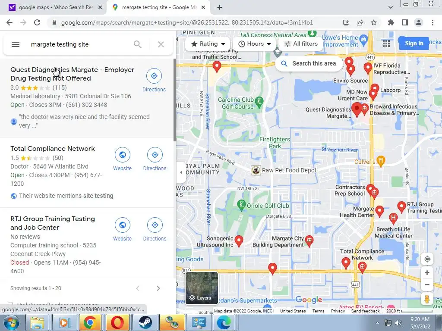442x331 pixels.
Task: Share this page icon in address bar
Action: point(360,22)
